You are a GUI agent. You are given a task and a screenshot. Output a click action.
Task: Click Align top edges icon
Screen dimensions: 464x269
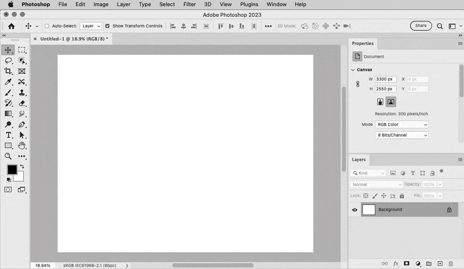tap(220, 26)
